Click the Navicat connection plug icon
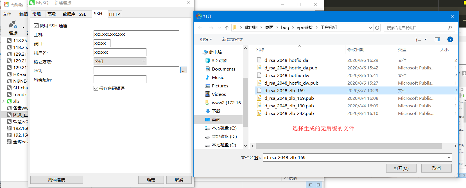 pos(13,24)
